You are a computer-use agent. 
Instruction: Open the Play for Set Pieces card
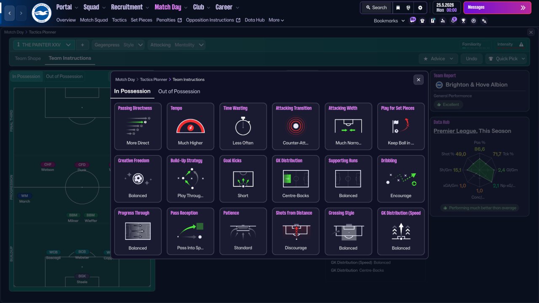(x=401, y=126)
